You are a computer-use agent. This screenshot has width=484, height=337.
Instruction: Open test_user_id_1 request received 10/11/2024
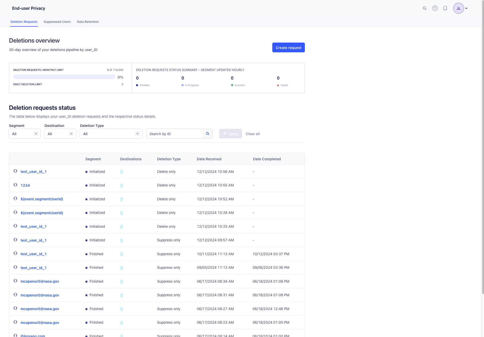tap(33, 254)
